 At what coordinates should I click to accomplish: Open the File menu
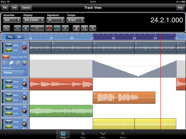5,8
